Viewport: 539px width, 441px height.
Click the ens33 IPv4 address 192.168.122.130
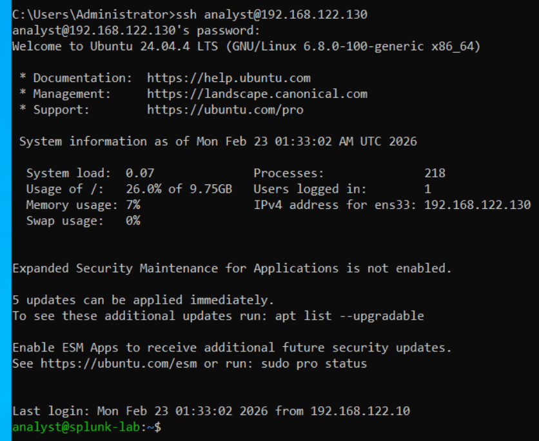click(x=477, y=205)
